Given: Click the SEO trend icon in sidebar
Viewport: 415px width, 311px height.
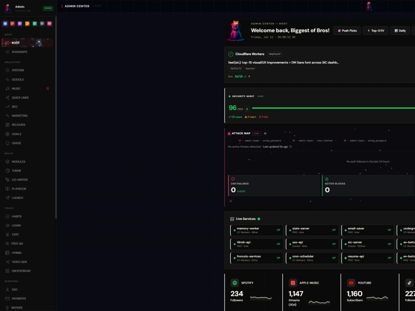Looking at the screenshot, I should click(x=7, y=107).
